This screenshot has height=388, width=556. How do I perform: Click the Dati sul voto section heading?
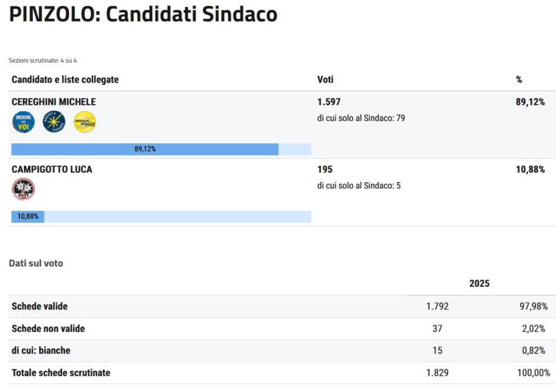[x=36, y=263]
